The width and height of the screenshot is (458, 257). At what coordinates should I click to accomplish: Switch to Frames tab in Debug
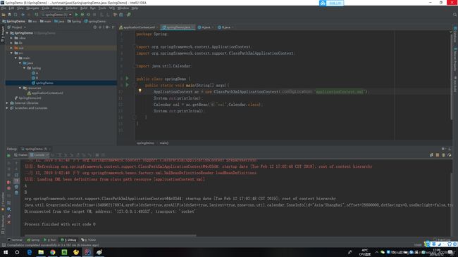click(21, 155)
